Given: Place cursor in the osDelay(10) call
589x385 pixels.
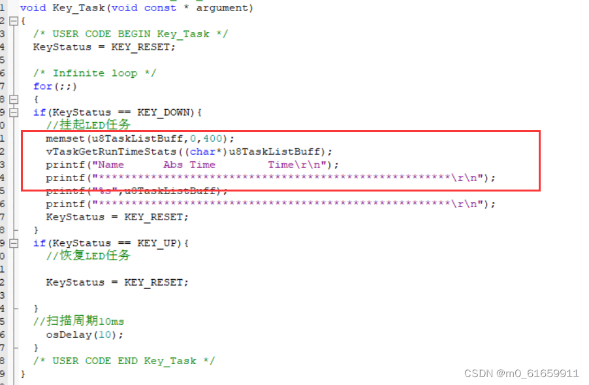Looking at the screenshot, I should [84, 335].
